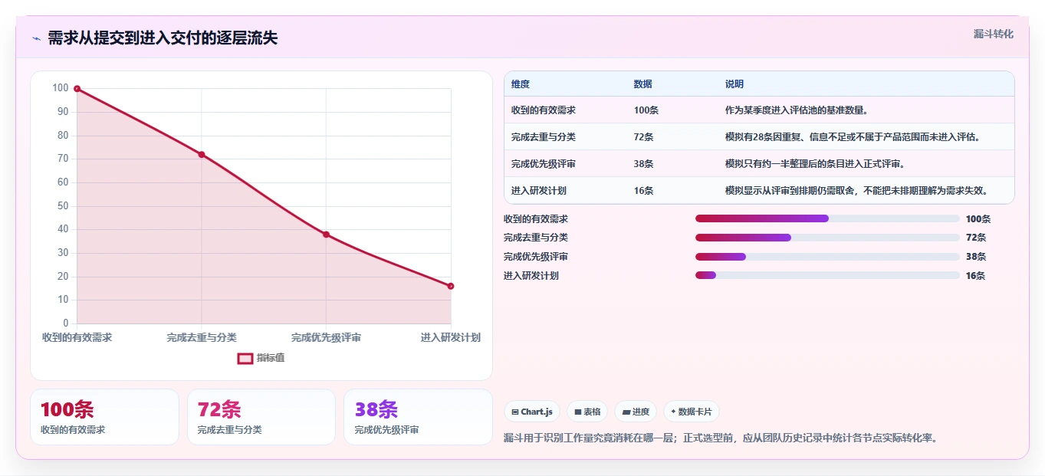Click the chart data point at 完成去重与分类
This screenshot has height=476, width=1045.
(x=202, y=155)
